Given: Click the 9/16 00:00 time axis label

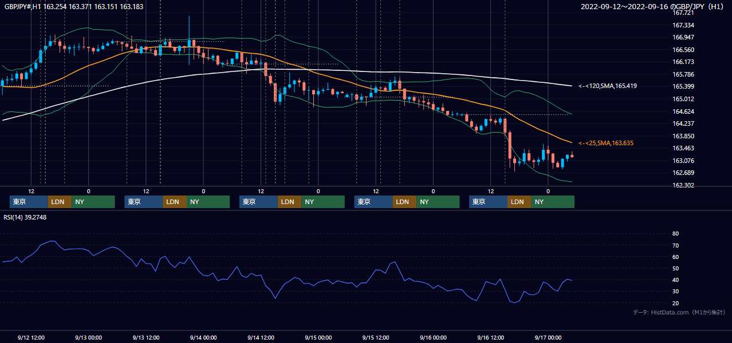Looking at the screenshot, I should (x=433, y=337).
